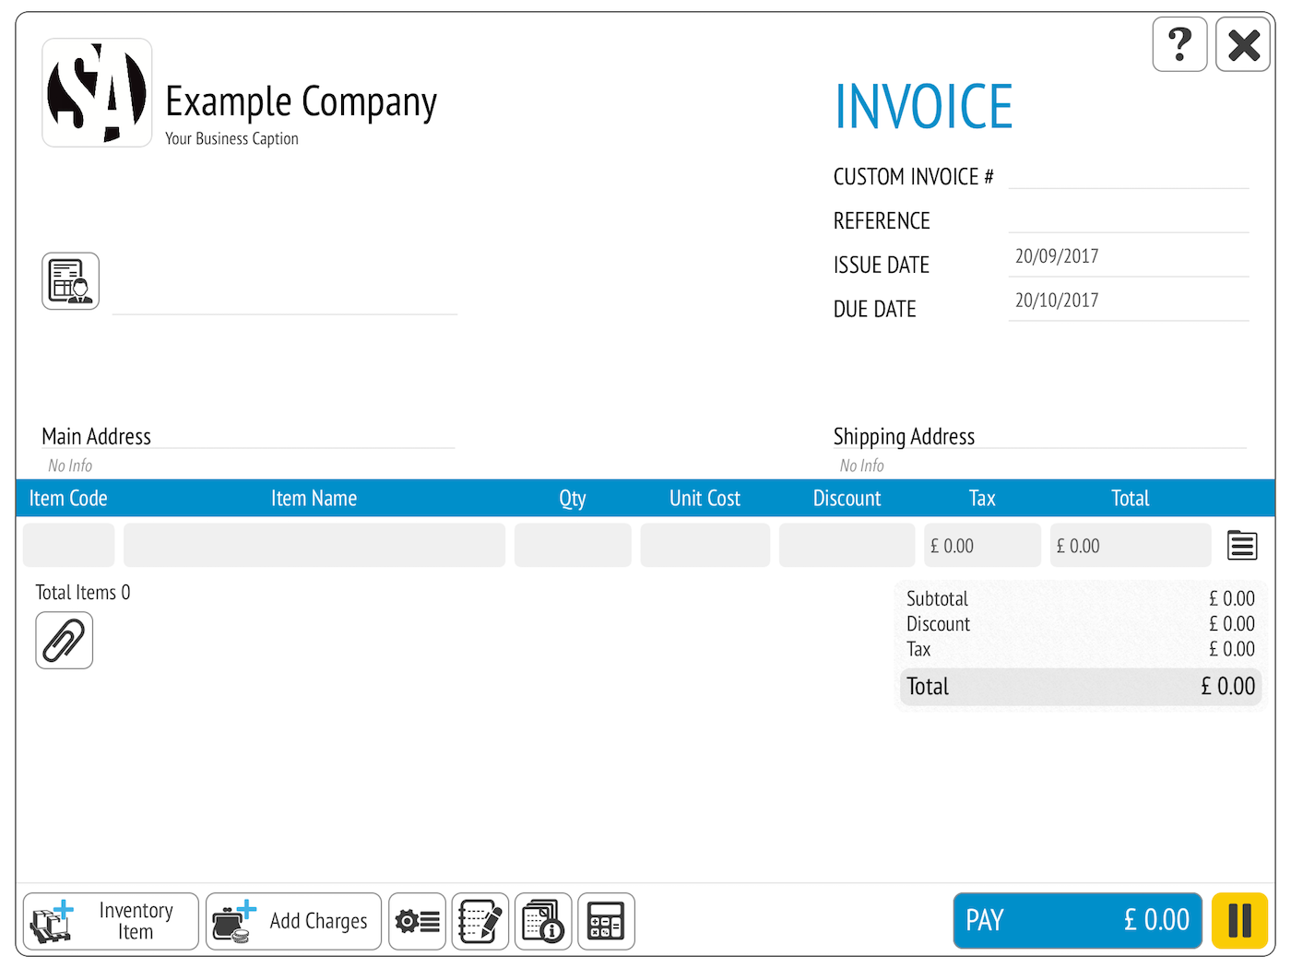This screenshot has height=968, width=1291.
Task: Click the yellow pause hold button
Action: tap(1240, 920)
